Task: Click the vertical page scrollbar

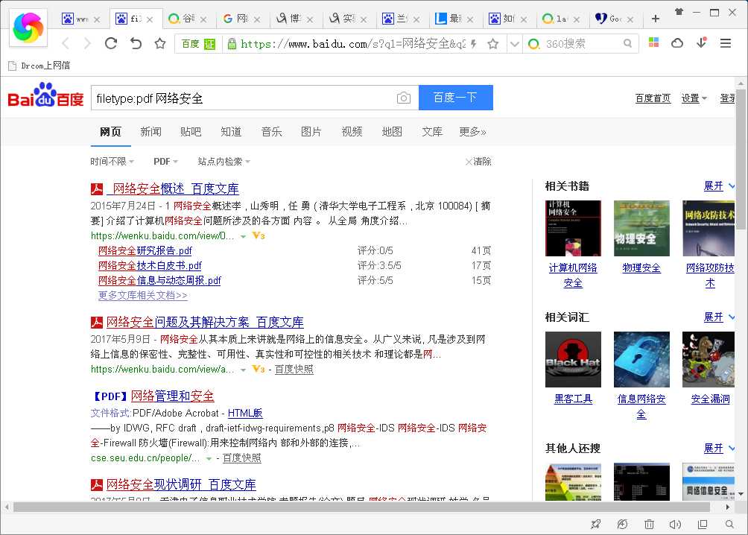Action: [741, 160]
